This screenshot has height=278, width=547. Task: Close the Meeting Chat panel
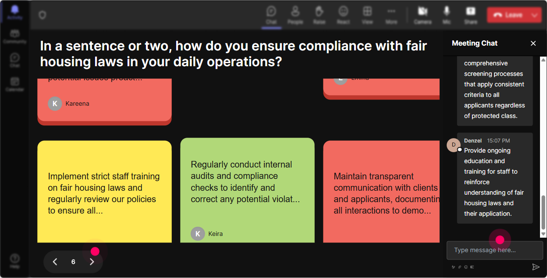point(533,43)
